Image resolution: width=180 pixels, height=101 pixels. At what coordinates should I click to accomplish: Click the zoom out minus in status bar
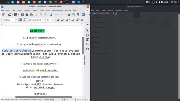pos(87,100)
